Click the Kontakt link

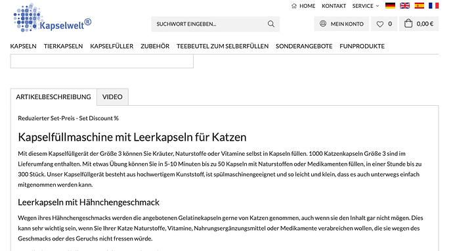334,6
